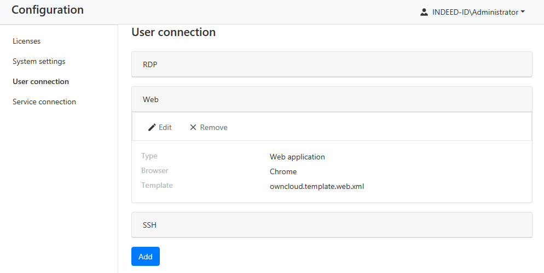Click the Web application type value
The image size is (544, 273).
(x=297, y=157)
